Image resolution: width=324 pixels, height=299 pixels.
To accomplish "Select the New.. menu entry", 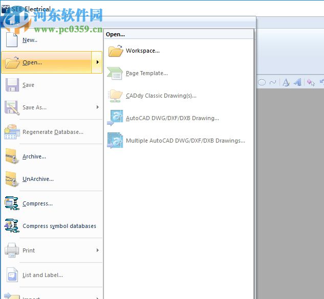I will pyautogui.click(x=30, y=40).
